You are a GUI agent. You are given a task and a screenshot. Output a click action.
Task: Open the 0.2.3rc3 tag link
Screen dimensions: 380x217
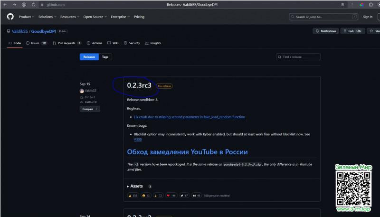[90, 97]
